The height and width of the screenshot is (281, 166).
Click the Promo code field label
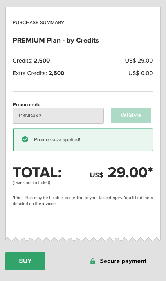coord(27,105)
